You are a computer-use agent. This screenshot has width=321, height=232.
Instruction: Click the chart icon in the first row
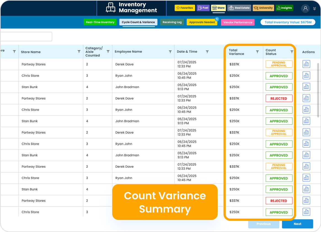click(306, 64)
